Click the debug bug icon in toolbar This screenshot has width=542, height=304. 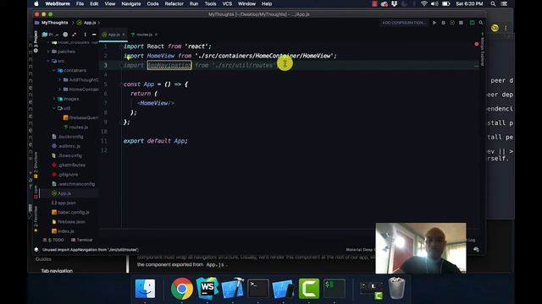(x=444, y=23)
